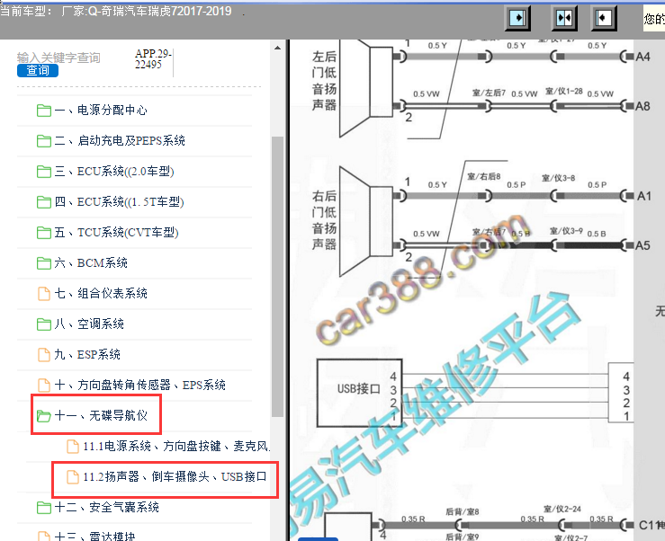Click the center split-view arrows icon

pos(564,18)
